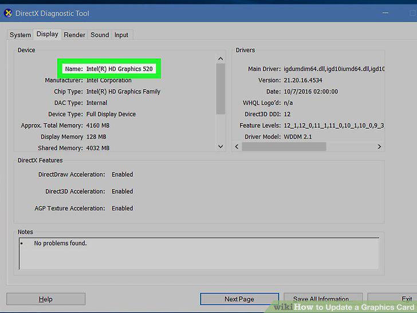Click the Device panel vertical scrollbar thumb
This screenshot has height=313, width=417.
(221, 89)
